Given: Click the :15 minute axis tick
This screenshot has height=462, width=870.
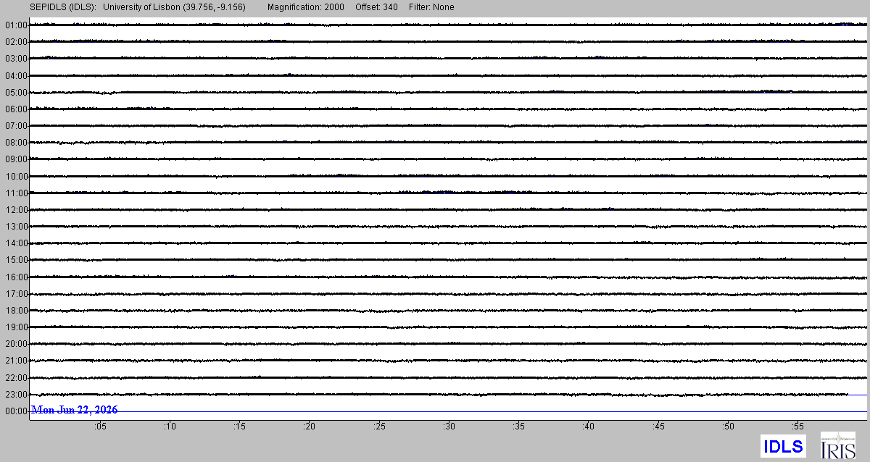Looking at the screenshot, I should tap(239, 427).
